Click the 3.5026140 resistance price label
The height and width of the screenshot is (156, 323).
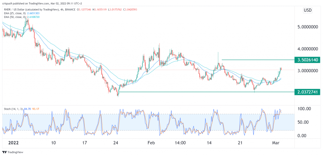point(307,60)
